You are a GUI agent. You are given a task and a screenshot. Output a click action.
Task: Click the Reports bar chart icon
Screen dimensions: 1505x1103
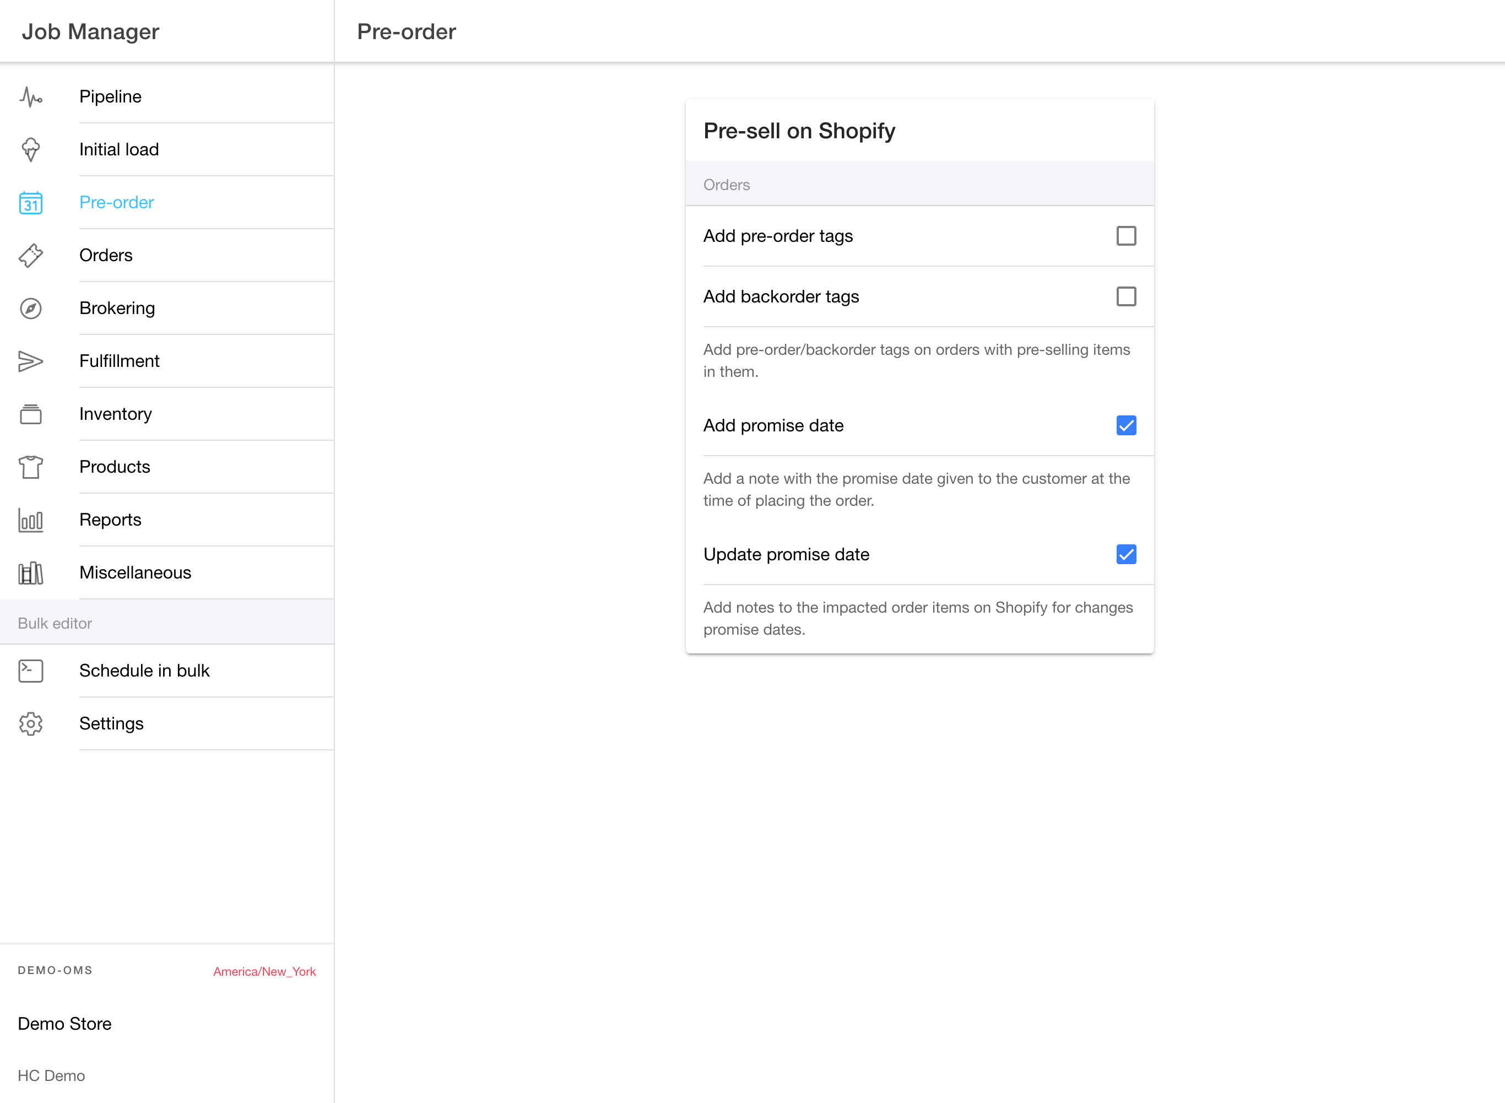(x=31, y=520)
